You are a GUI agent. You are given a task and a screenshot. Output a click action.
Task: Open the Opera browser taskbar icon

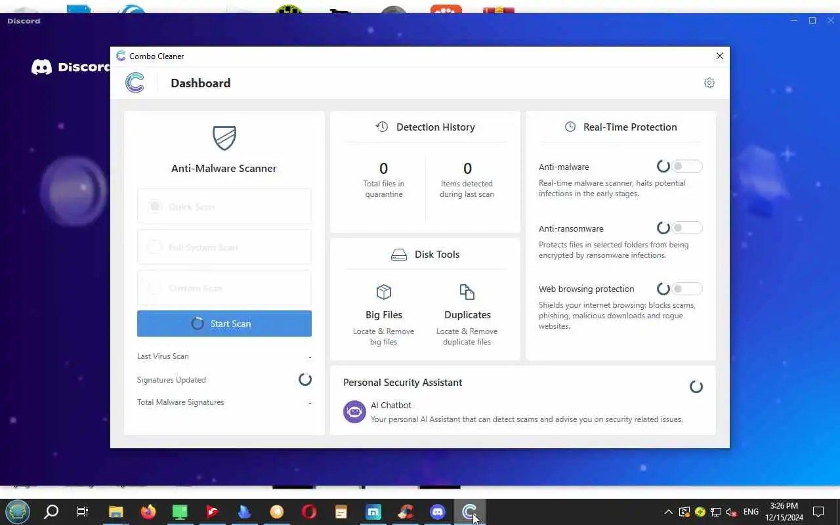point(309,512)
